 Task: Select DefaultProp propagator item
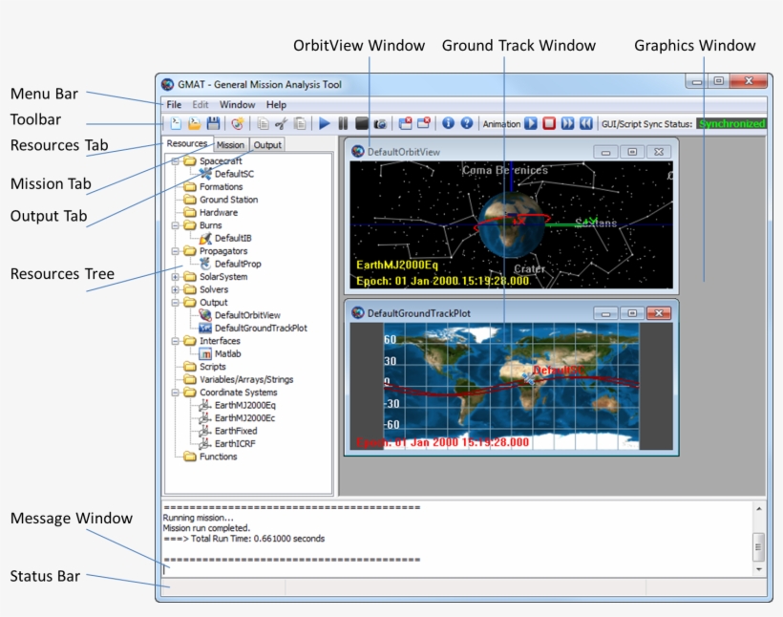(238, 264)
